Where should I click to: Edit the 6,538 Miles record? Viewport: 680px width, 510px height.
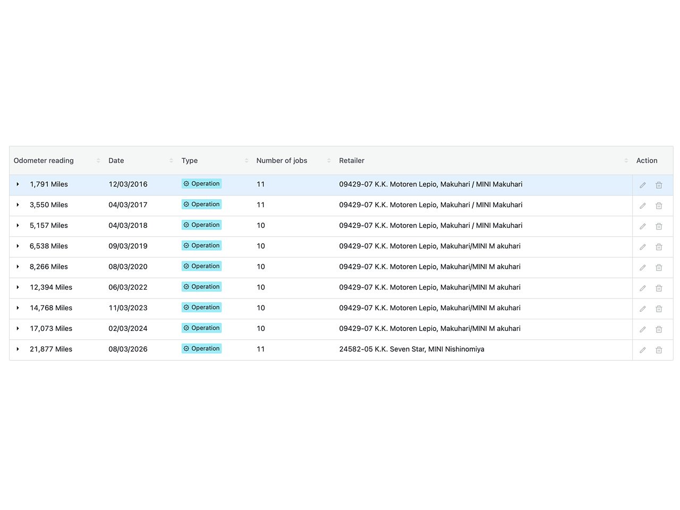point(642,247)
